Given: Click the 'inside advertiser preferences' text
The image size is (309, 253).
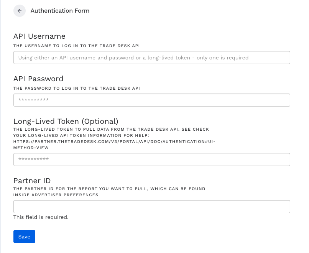Looking at the screenshot, I should (56, 195).
